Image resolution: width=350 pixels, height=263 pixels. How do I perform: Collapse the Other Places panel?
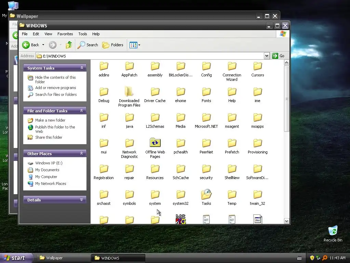point(82,153)
